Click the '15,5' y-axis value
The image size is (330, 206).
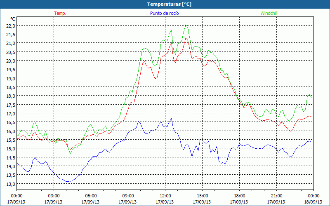[11, 140]
